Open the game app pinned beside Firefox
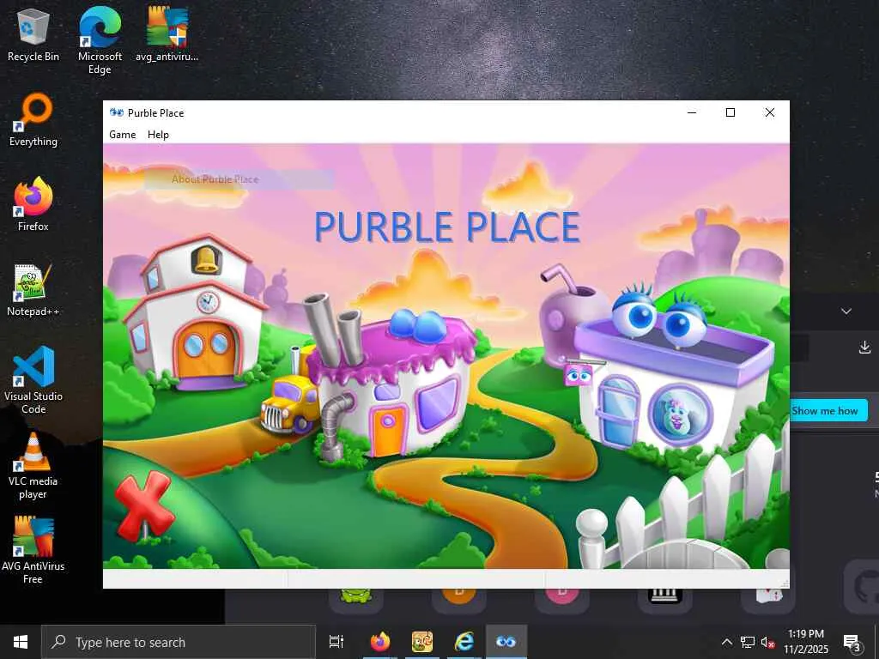 pos(421,642)
